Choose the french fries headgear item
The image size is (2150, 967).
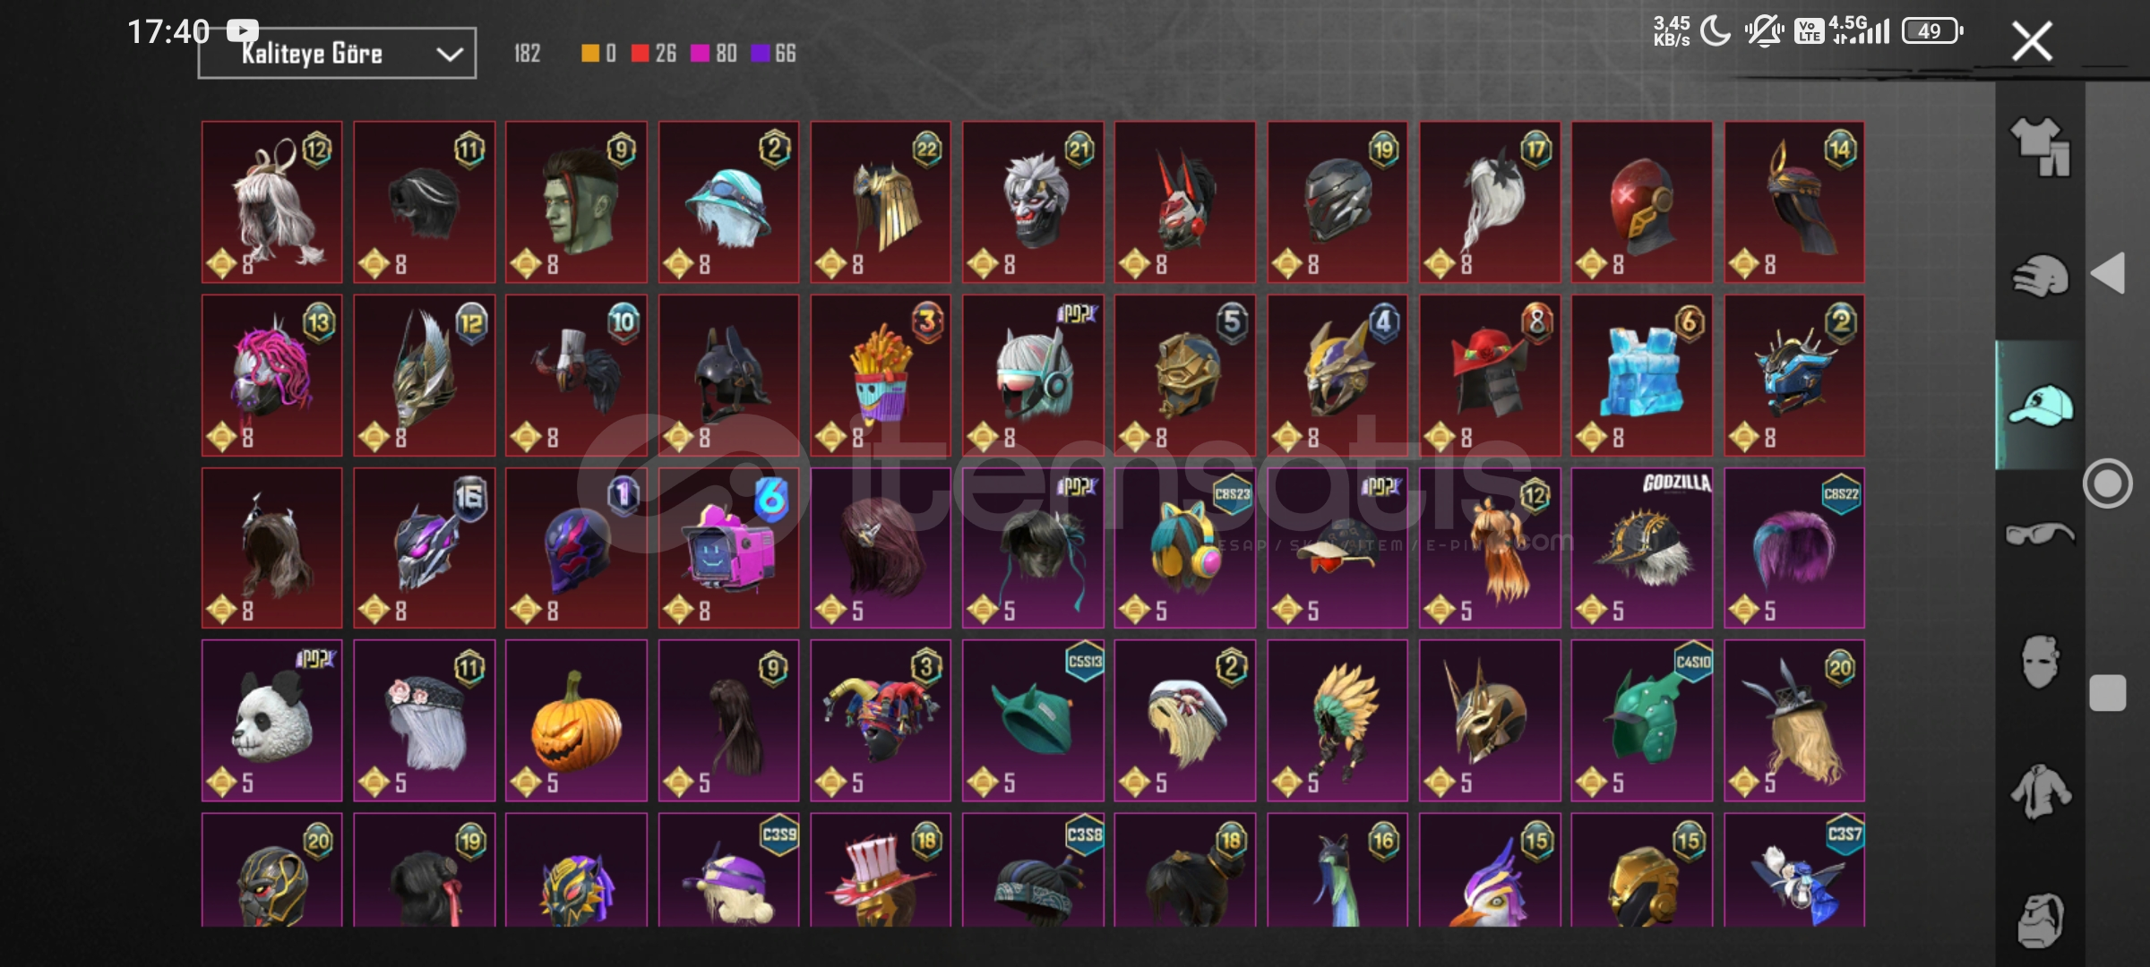[x=881, y=375]
